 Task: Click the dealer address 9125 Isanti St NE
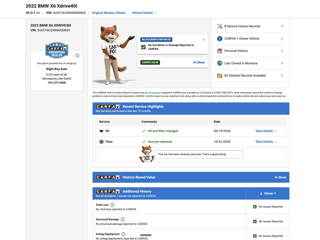click(57, 75)
